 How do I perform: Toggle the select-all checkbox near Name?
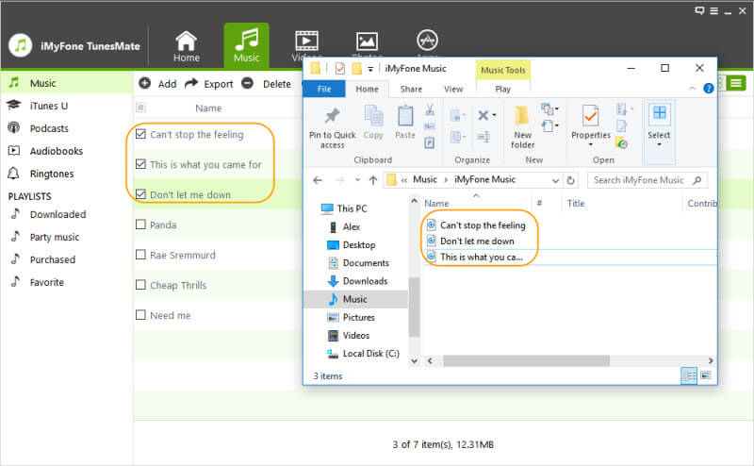coord(140,108)
